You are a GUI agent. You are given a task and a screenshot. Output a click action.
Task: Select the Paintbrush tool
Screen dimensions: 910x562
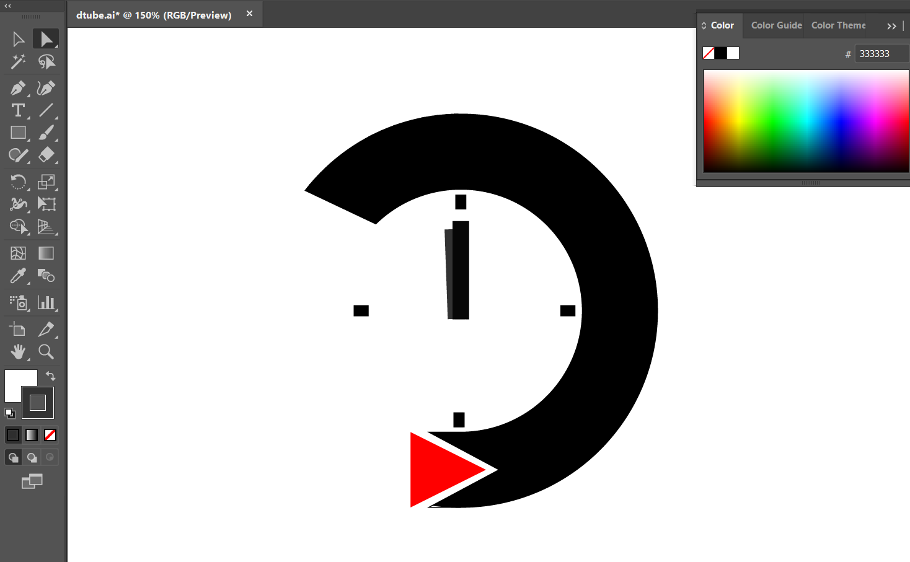coord(46,133)
